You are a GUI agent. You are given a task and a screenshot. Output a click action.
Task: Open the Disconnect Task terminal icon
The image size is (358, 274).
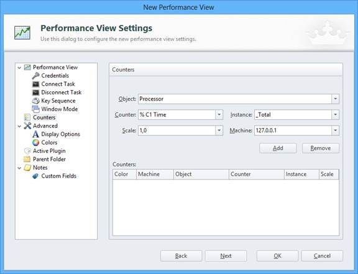point(35,93)
